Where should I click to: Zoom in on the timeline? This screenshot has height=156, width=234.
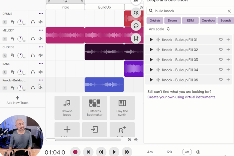[129, 140]
